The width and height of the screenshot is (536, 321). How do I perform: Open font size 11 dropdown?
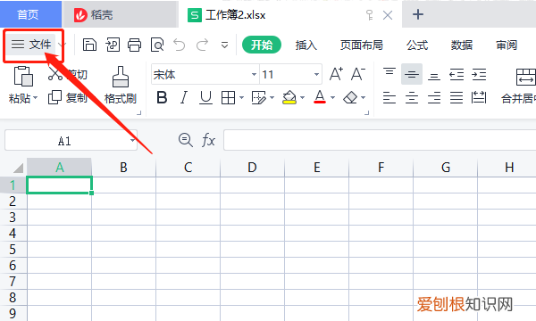pyautogui.click(x=316, y=74)
